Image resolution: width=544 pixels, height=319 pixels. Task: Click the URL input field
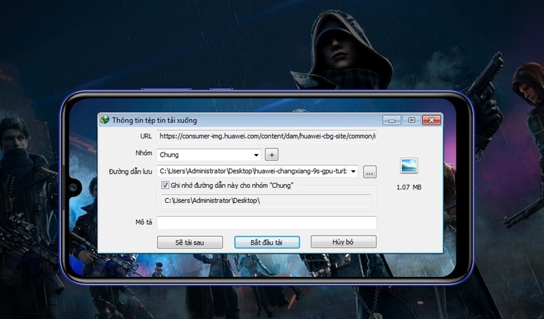tap(267, 136)
